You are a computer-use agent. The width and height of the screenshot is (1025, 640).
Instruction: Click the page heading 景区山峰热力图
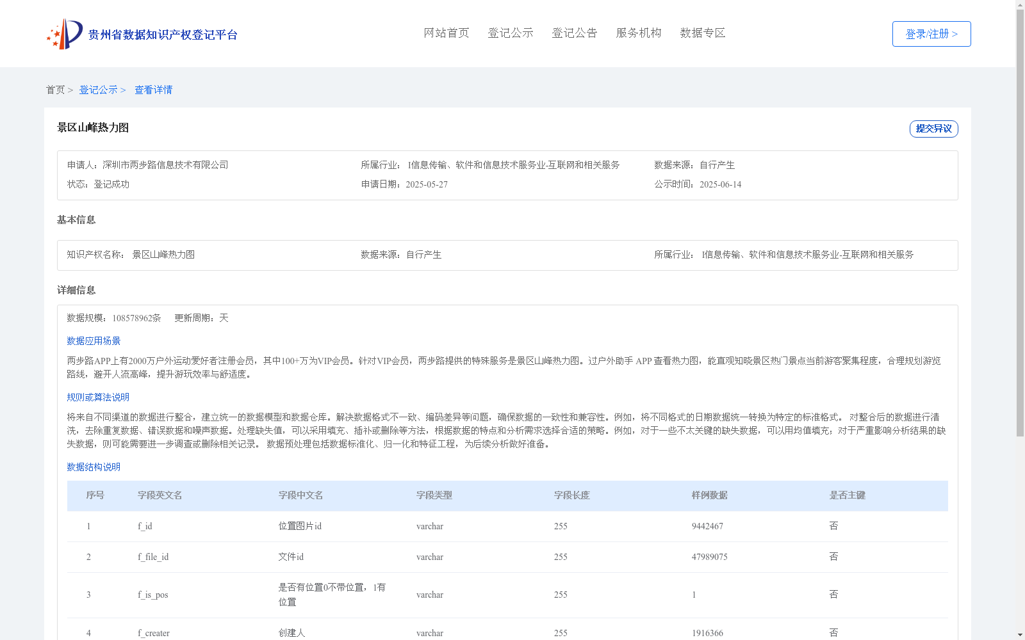click(93, 128)
